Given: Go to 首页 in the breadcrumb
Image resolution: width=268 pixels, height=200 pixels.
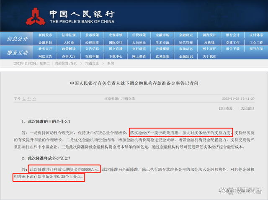Looking at the screenshot, I should point(73,63).
